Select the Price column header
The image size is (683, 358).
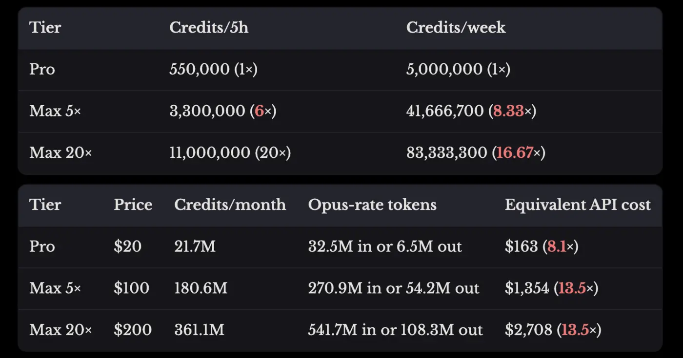point(133,205)
